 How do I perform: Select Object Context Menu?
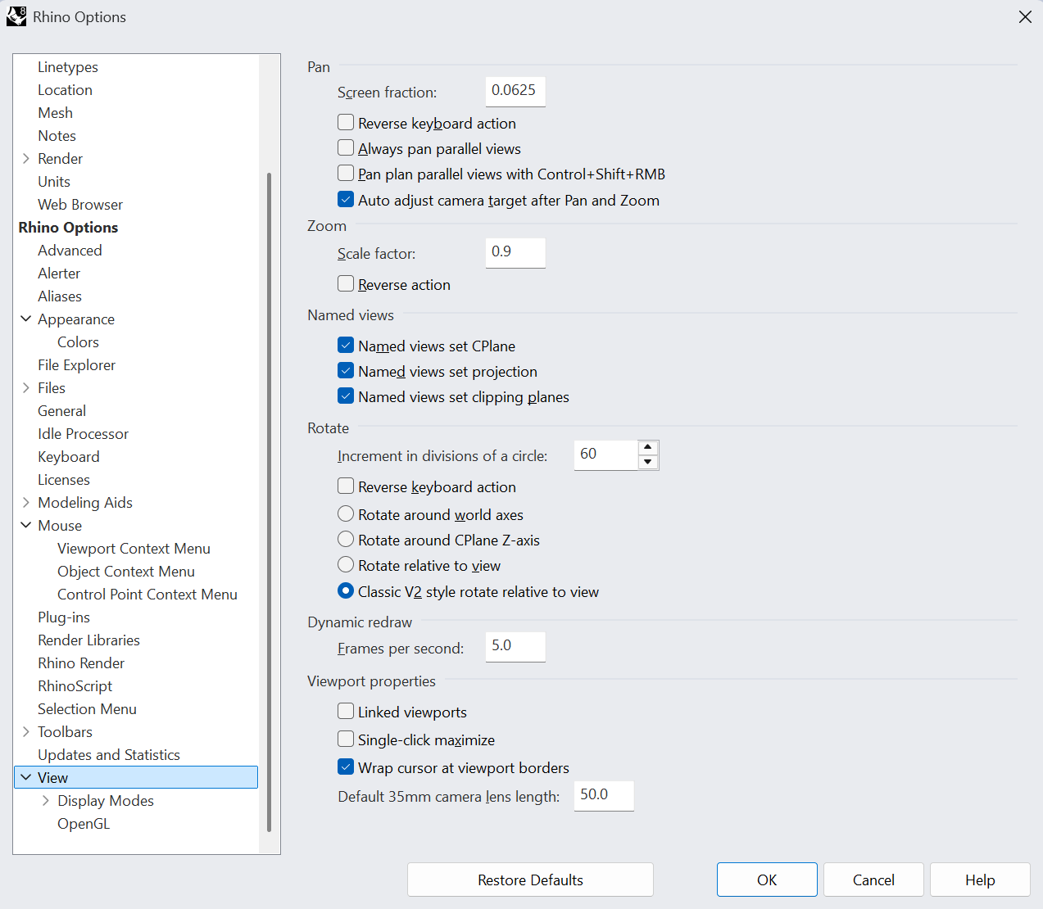(x=126, y=571)
